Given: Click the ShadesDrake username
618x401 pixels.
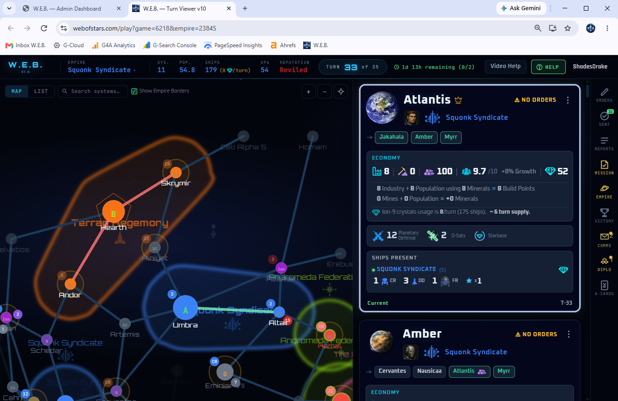Looking at the screenshot, I should pos(590,67).
